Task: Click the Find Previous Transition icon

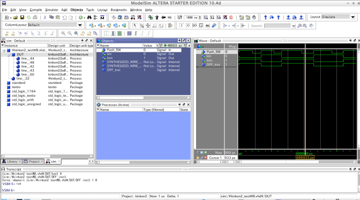Action: coord(20,34)
